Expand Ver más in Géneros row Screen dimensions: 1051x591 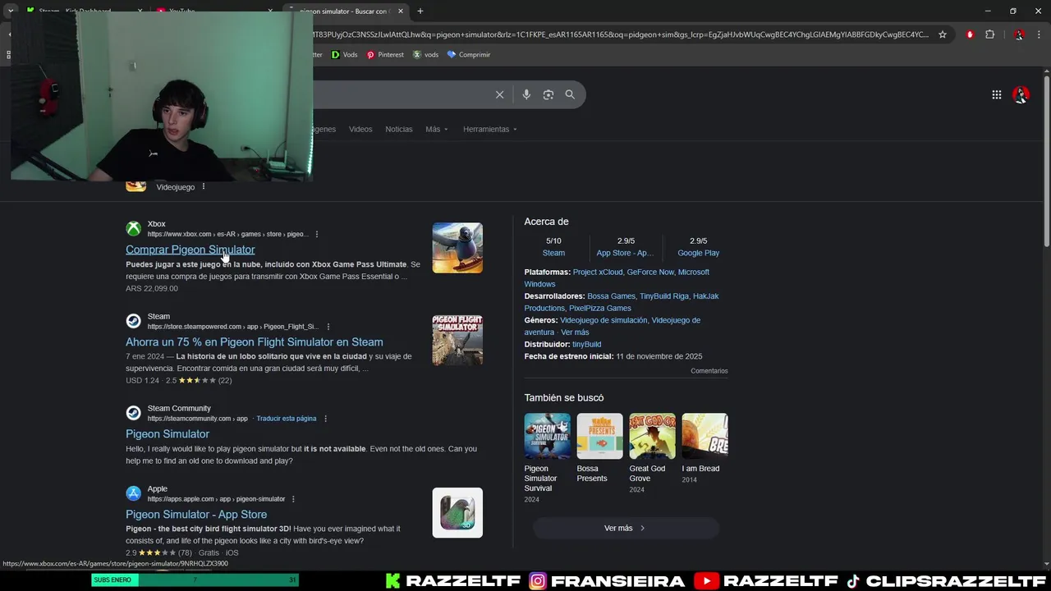(x=575, y=332)
